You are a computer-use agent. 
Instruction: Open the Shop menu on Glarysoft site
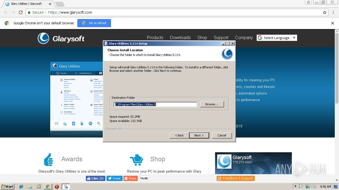[202, 37]
